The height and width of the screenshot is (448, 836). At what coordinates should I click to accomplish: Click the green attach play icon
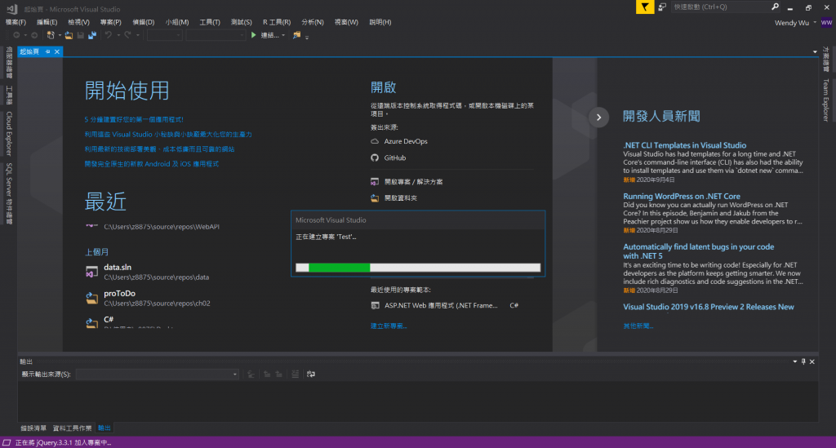click(254, 35)
